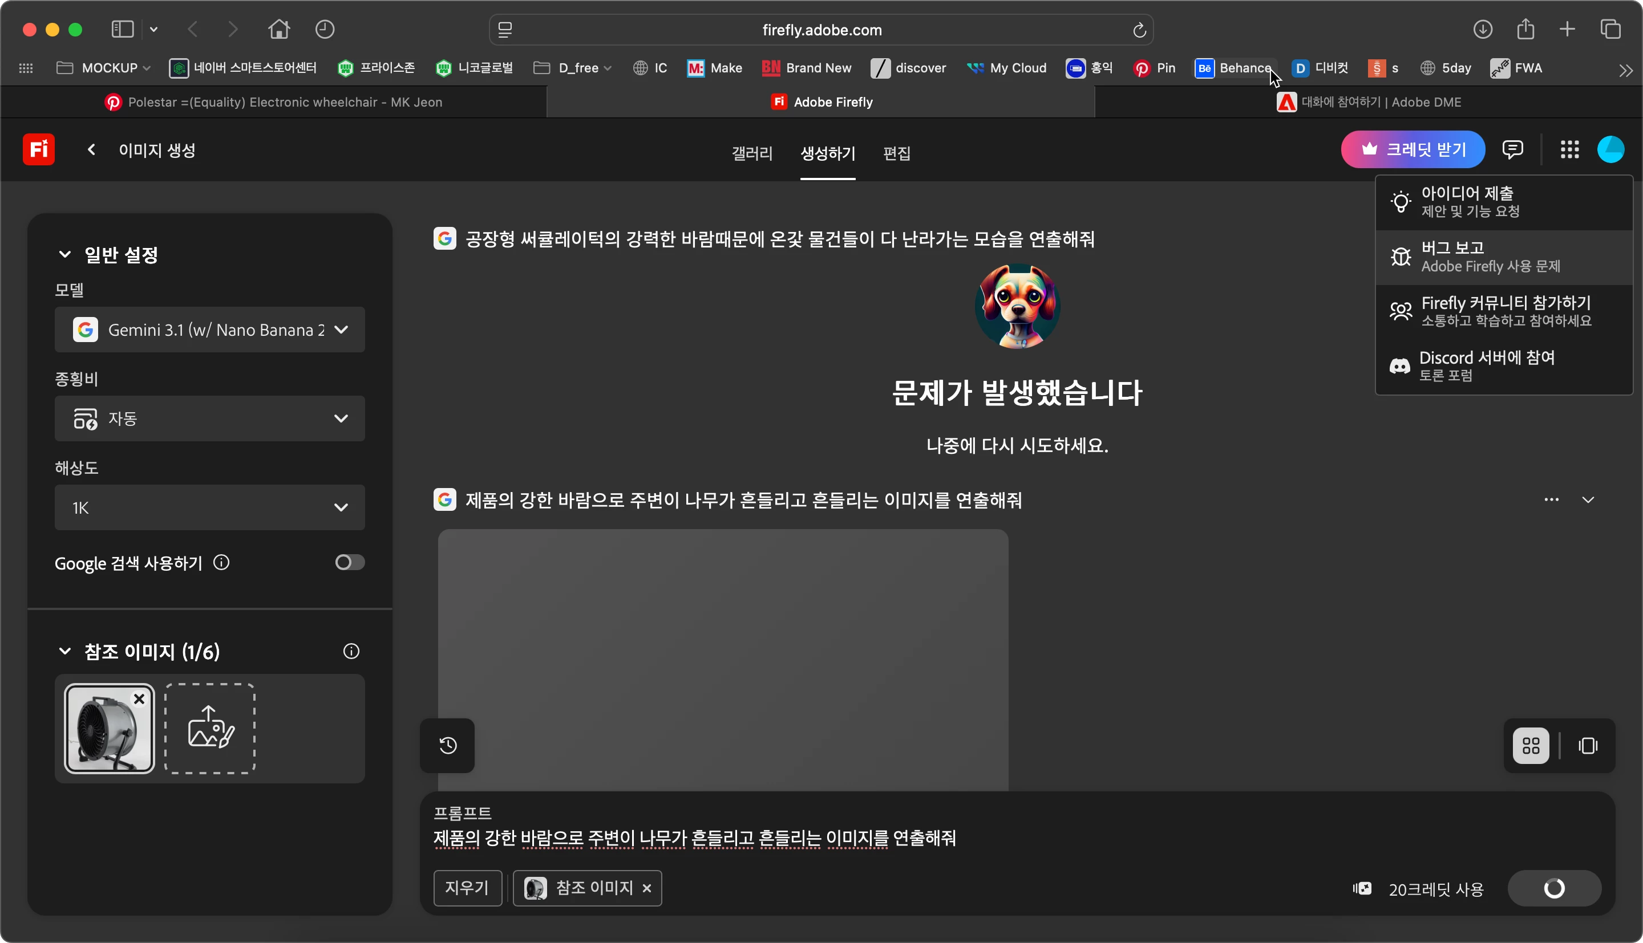
Task: Switch to single image view icon
Action: tap(1587, 746)
